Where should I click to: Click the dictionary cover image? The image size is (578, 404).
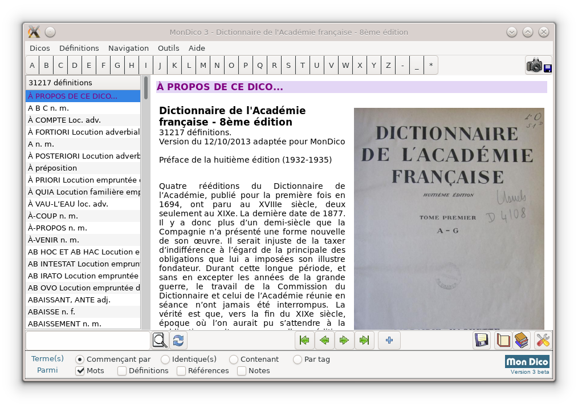[449, 219]
